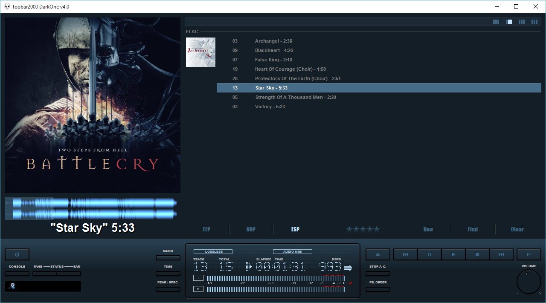The height and width of the screenshot is (303, 546).
Task: Click the Find button
Action: 473,229
